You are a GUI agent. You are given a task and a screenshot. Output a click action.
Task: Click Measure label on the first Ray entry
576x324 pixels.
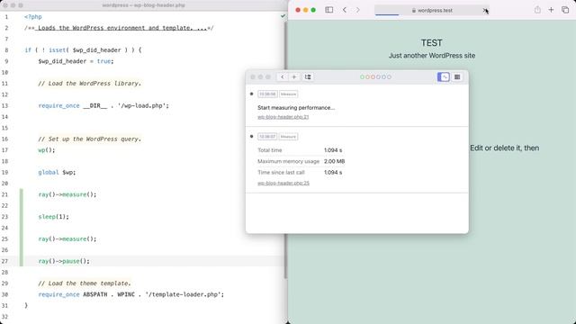tap(288, 94)
